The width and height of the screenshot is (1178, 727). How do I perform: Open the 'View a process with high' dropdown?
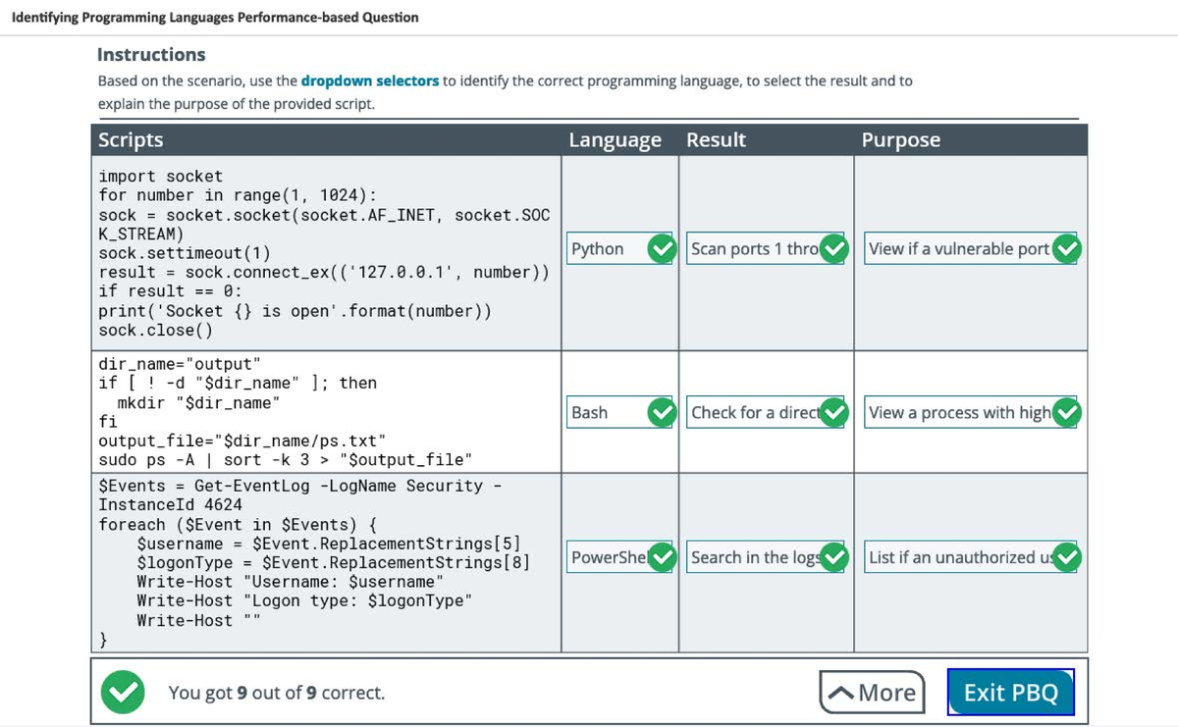click(958, 413)
